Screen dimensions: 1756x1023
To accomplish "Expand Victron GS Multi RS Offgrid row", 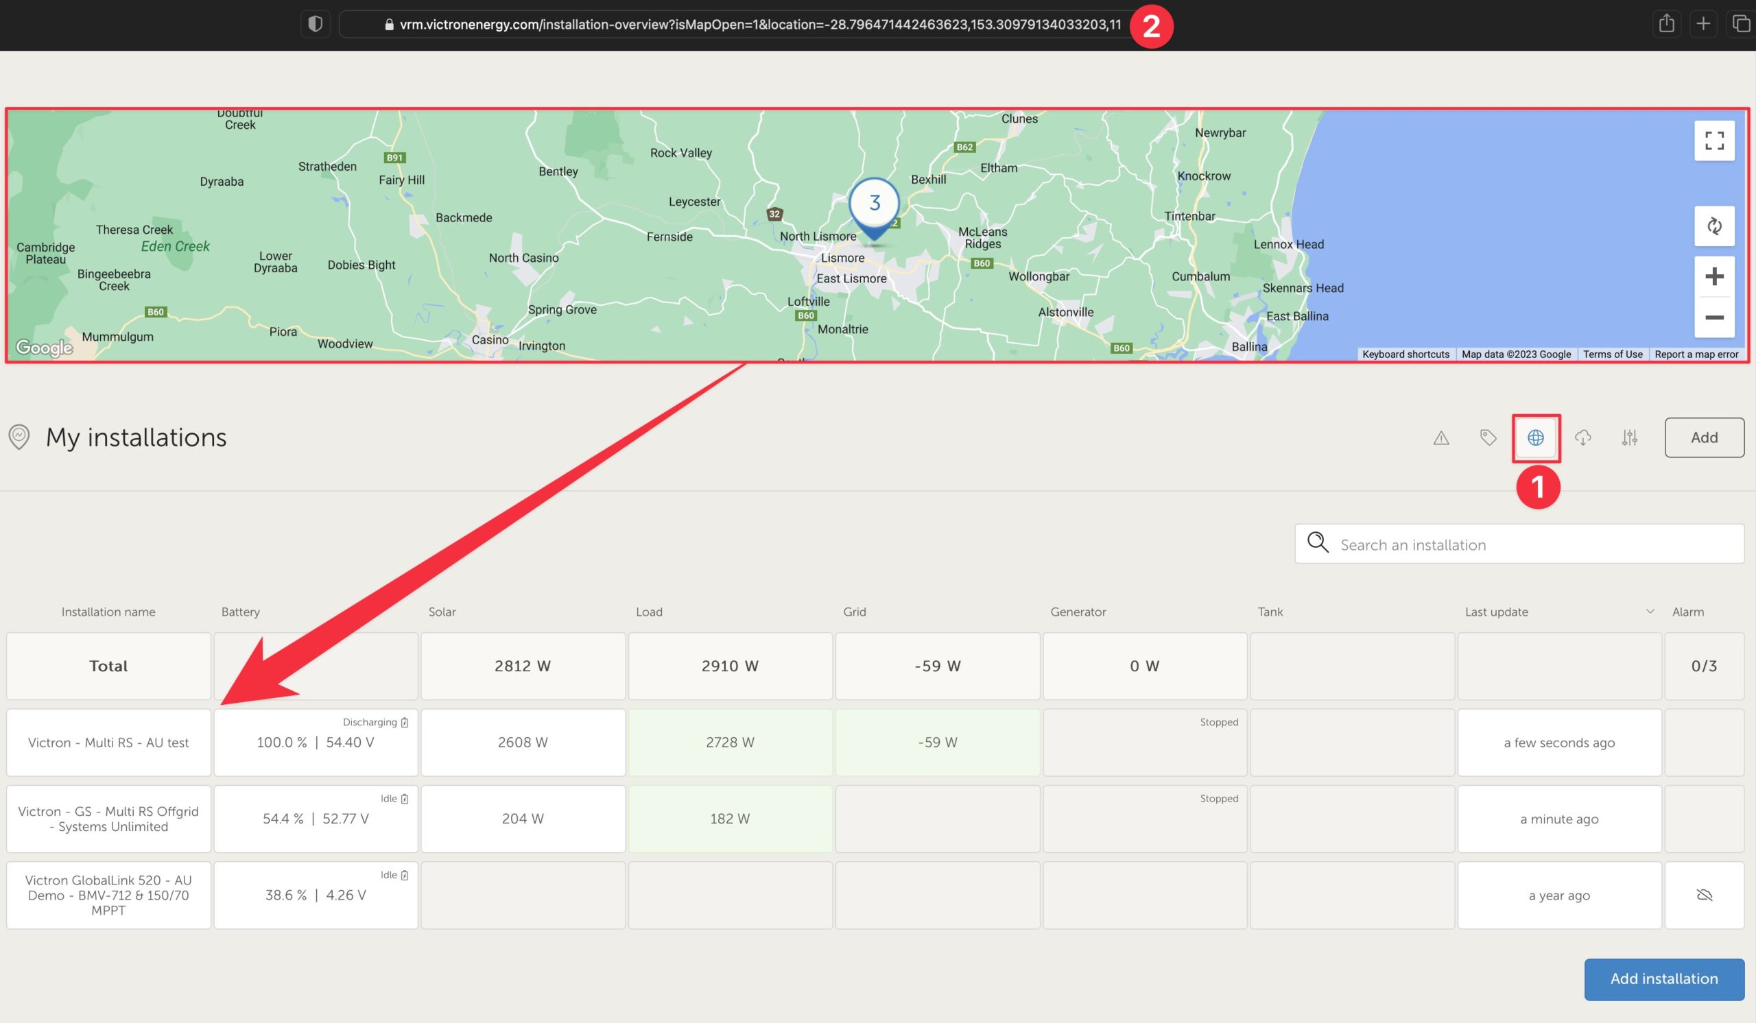I will click(108, 819).
